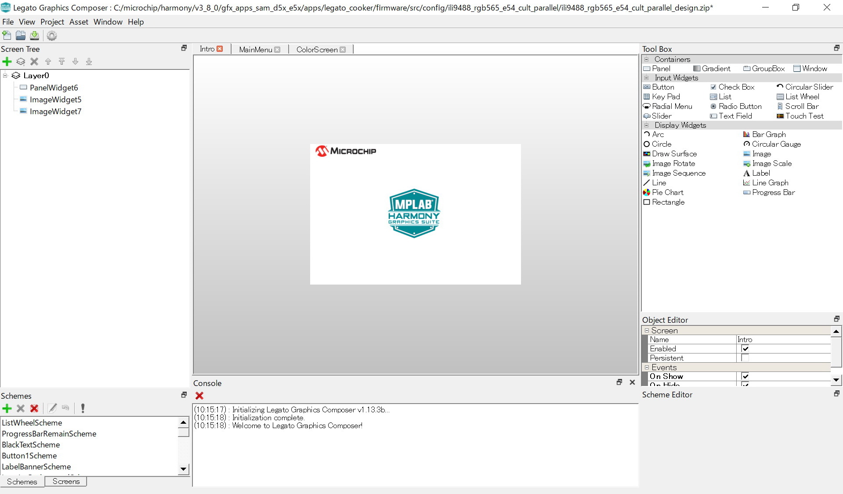Viewport: 843px width, 494px height.
Task: Click the Open Project folder icon
Action: coord(21,36)
